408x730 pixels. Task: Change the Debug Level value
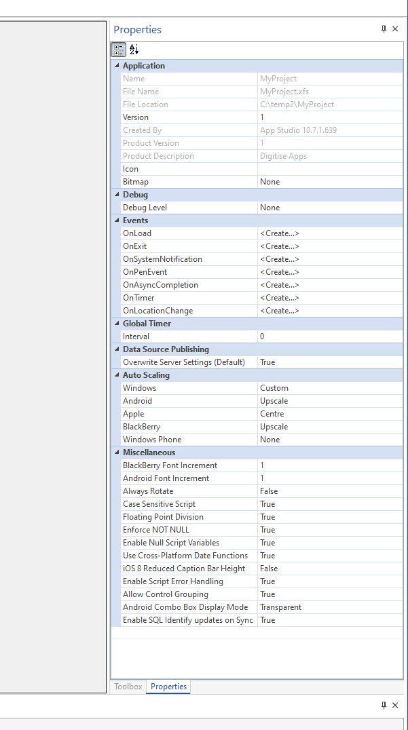point(330,208)
